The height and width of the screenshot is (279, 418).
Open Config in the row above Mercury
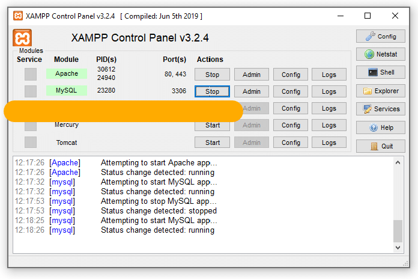(291, 108)
